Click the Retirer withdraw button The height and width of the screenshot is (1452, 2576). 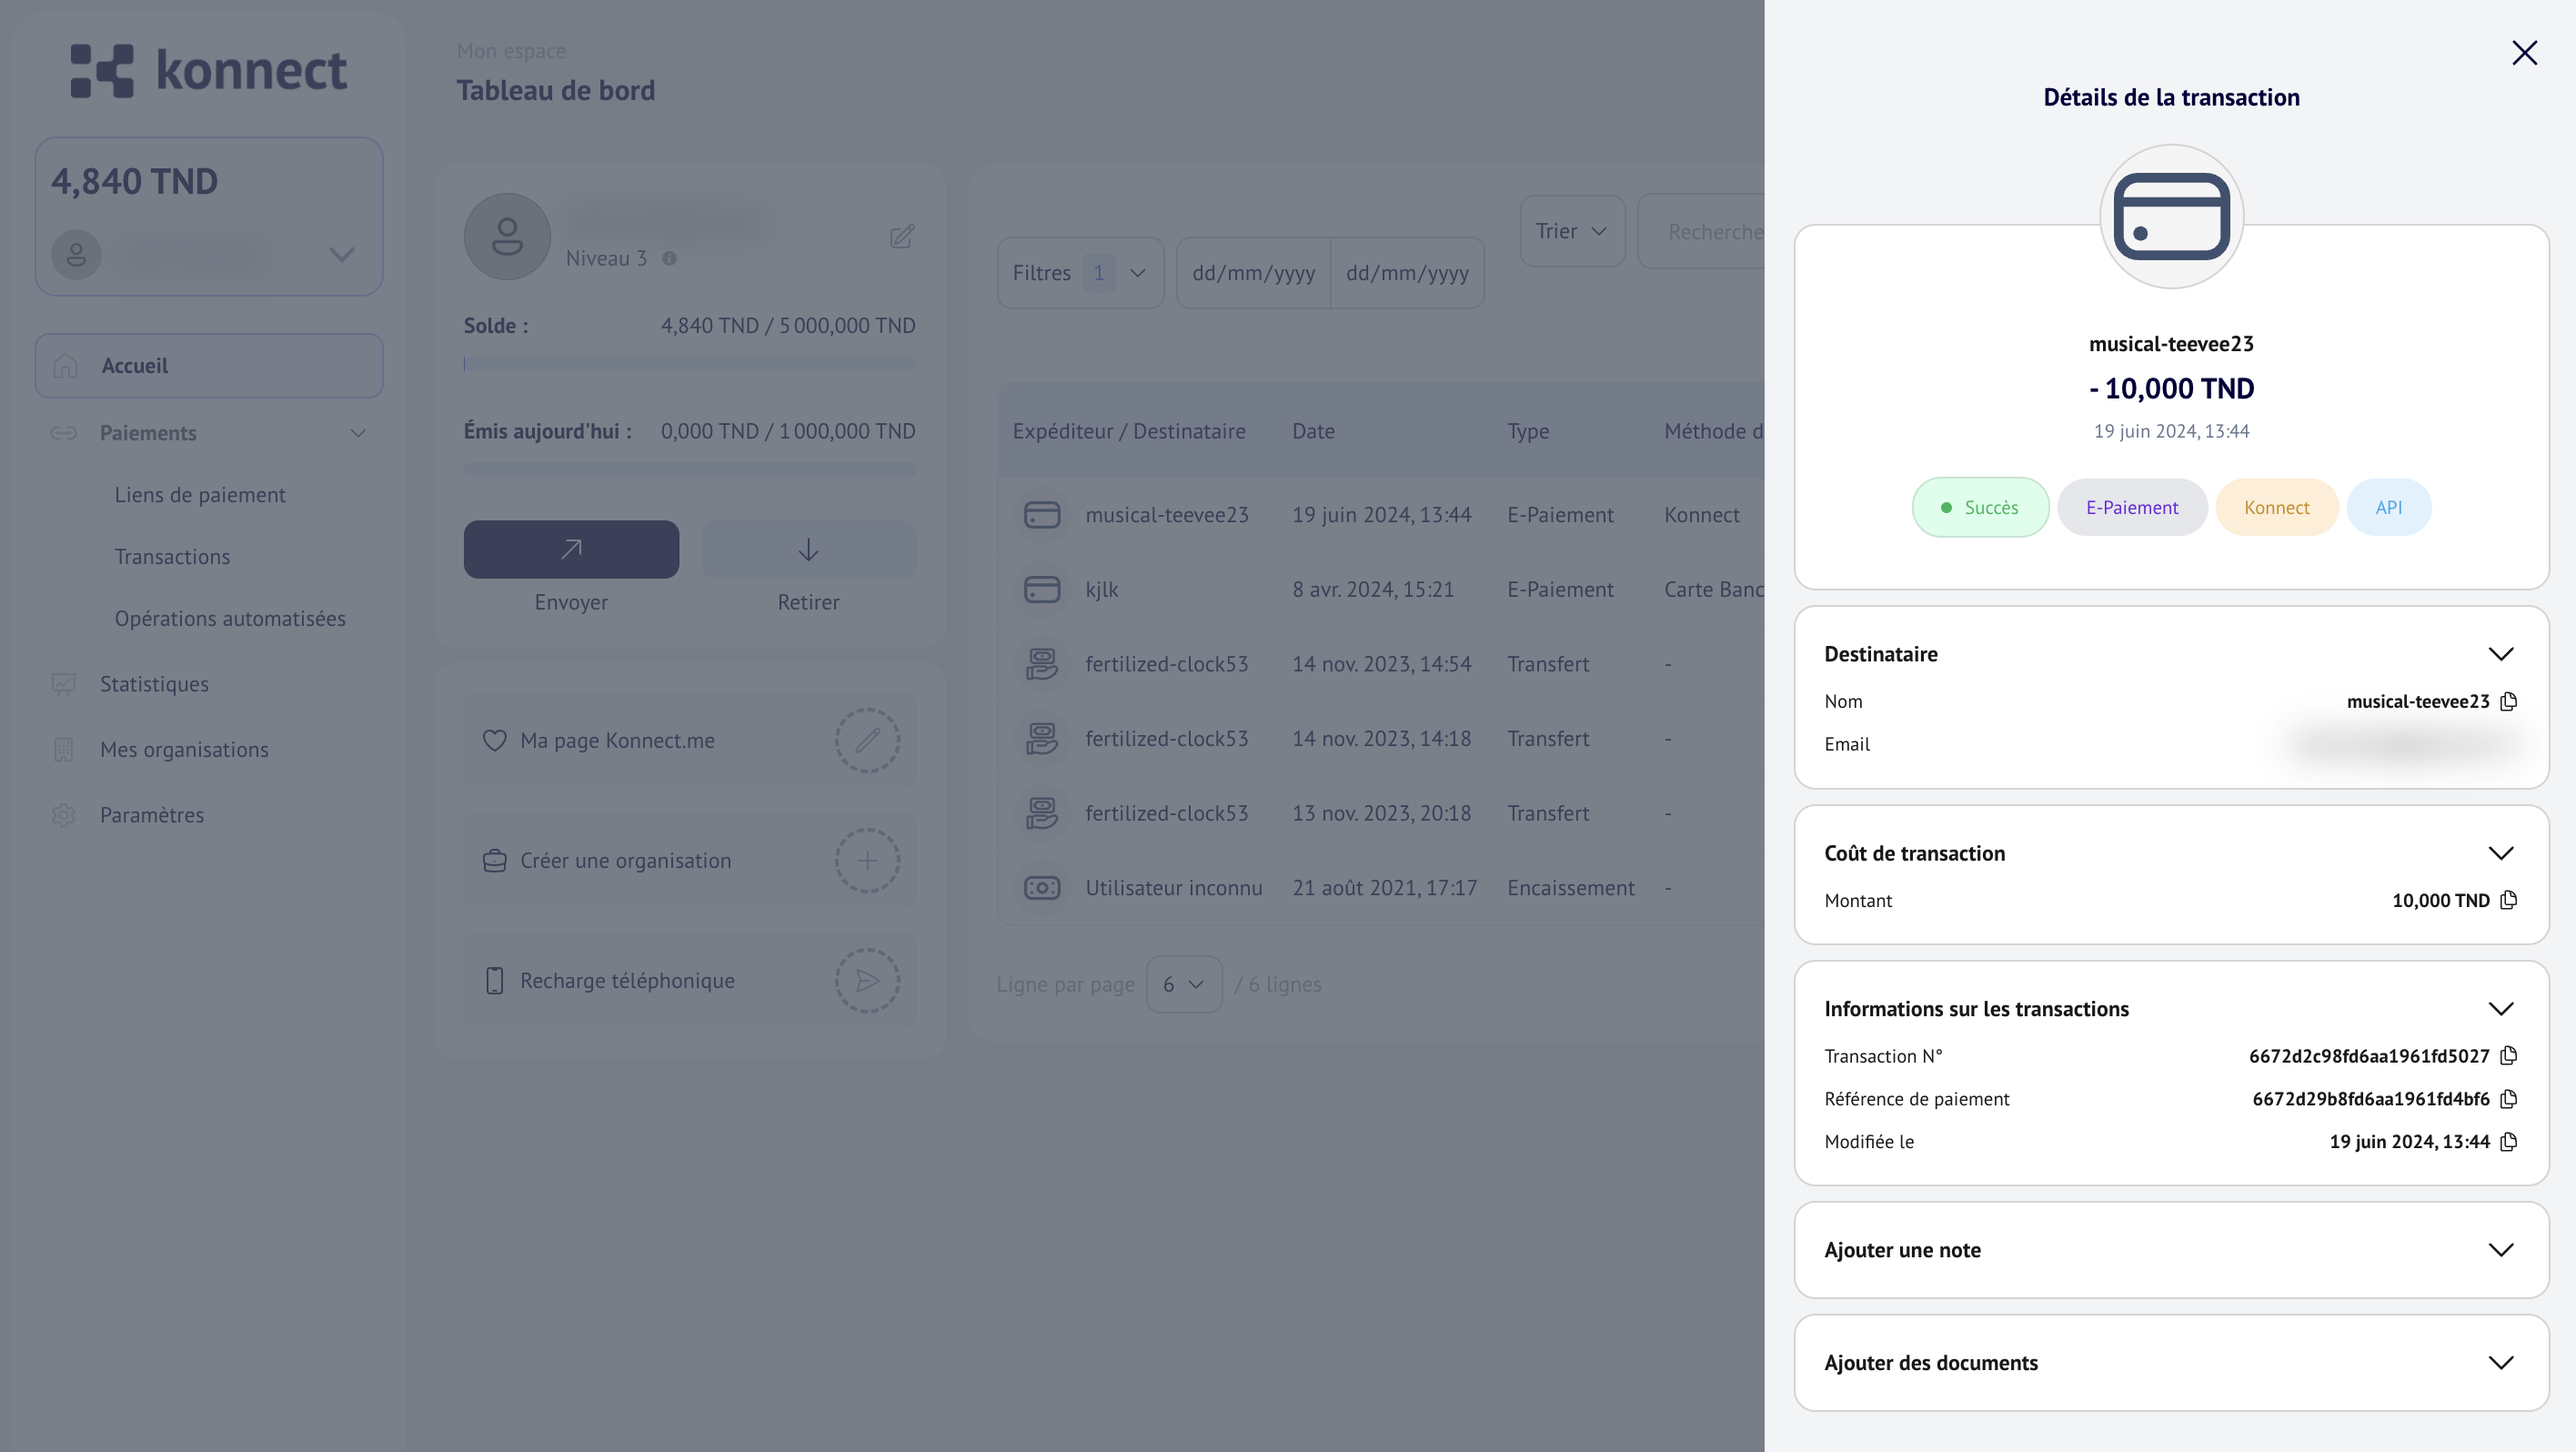[808, 549]
